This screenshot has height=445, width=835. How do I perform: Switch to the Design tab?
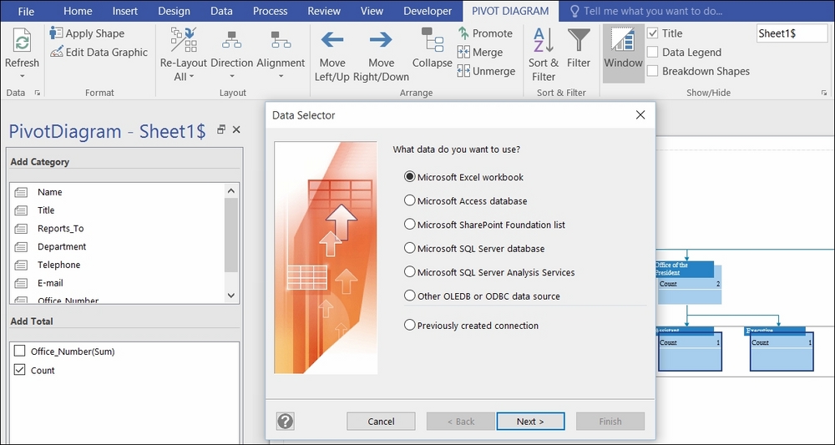click(x=175, y=11)
